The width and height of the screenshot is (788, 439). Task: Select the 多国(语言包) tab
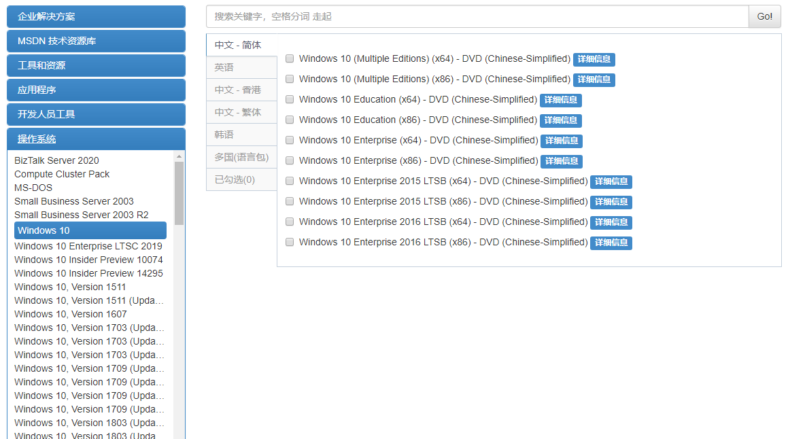[241, 157]
